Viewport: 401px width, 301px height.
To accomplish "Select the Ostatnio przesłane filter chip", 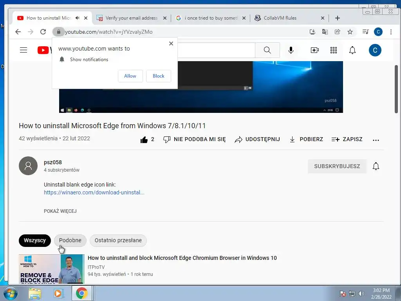I will point(118,241).
